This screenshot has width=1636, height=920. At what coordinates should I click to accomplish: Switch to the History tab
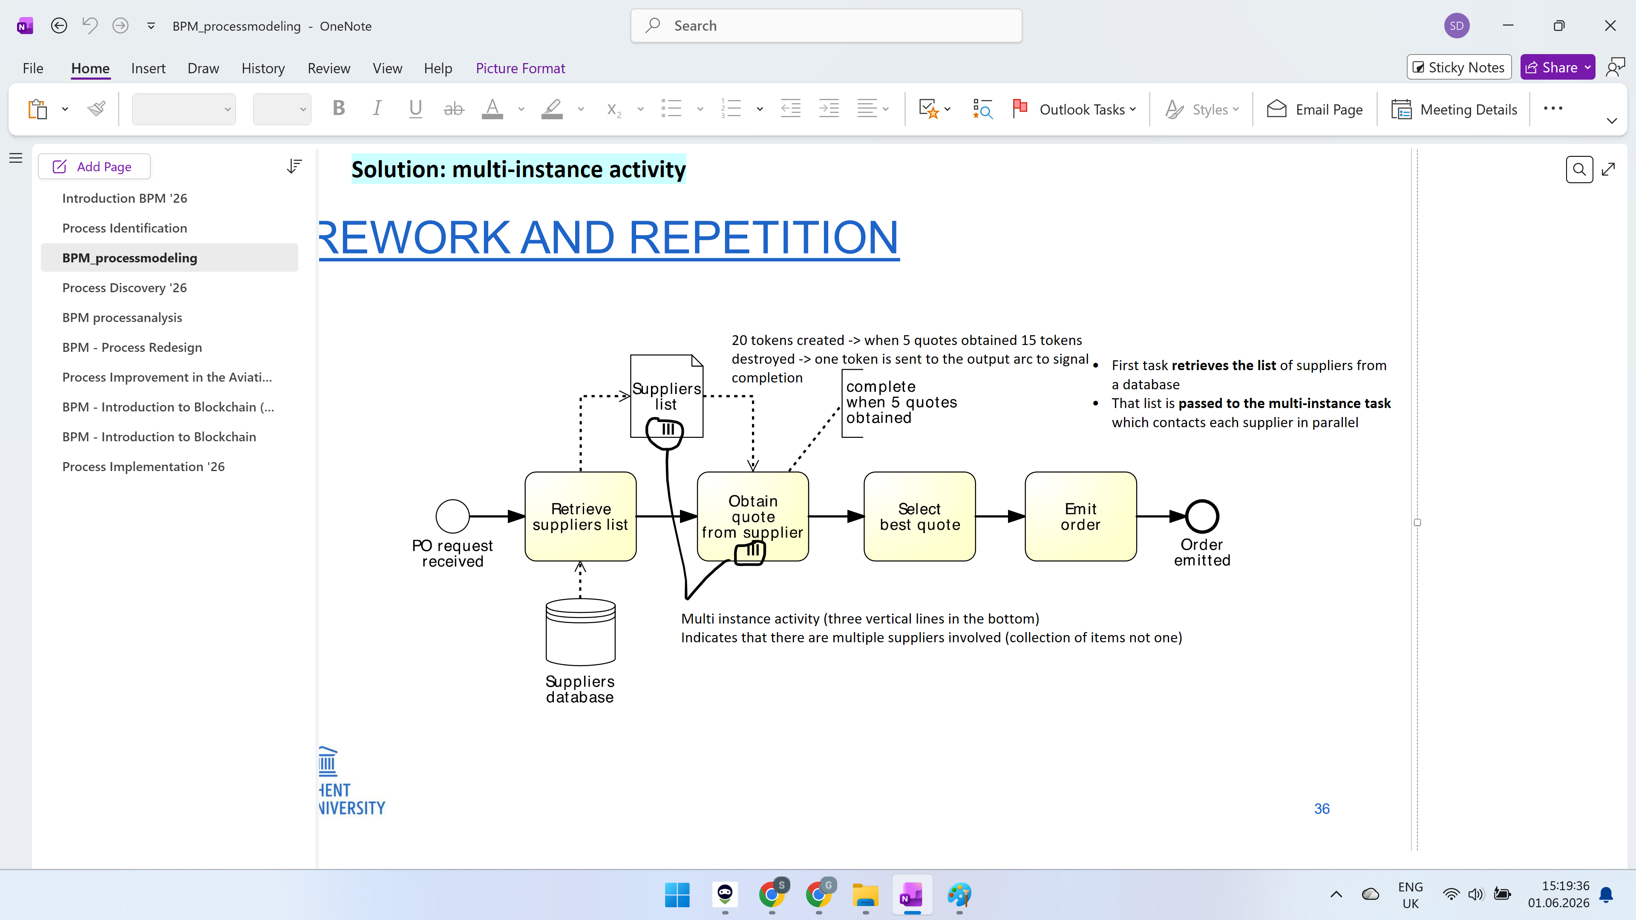tap(263, 68)
